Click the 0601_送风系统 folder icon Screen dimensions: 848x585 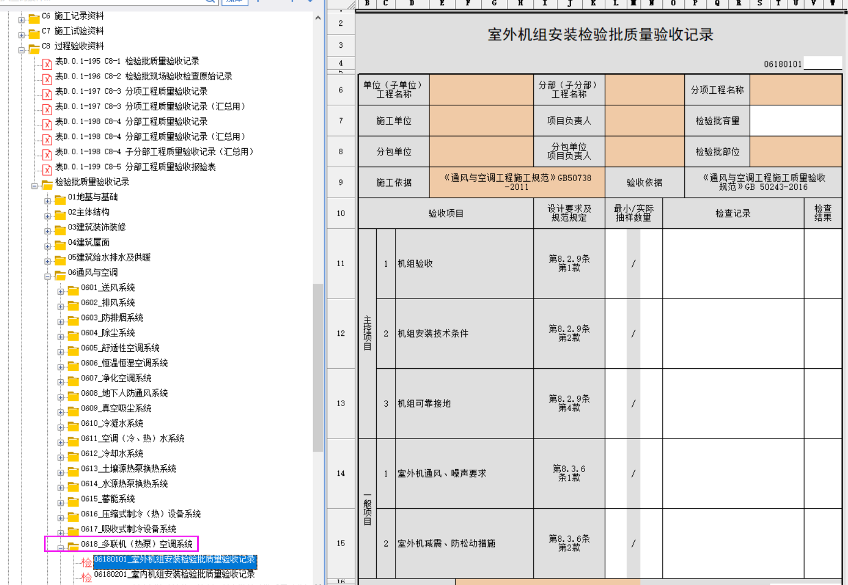click(73, 290)
